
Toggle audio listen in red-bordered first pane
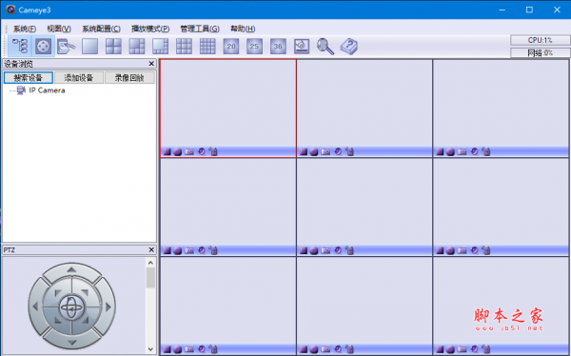click(x=202, y=151)
